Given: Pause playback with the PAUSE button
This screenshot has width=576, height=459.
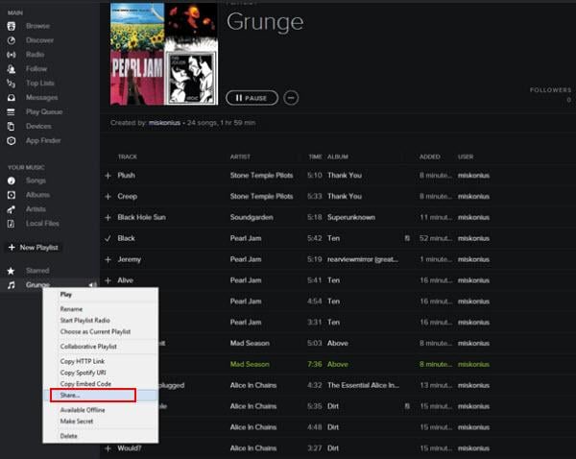Looking at the screenshot, I should click(252, 98).
